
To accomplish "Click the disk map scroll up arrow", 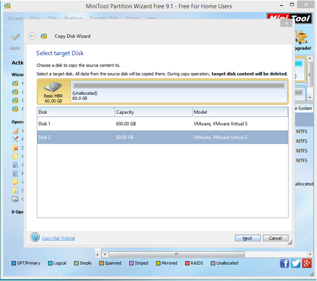I will click(x=310, y=58).
